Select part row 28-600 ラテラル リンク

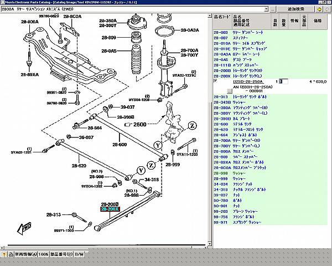pyautogui.click(x=270, y=124)
